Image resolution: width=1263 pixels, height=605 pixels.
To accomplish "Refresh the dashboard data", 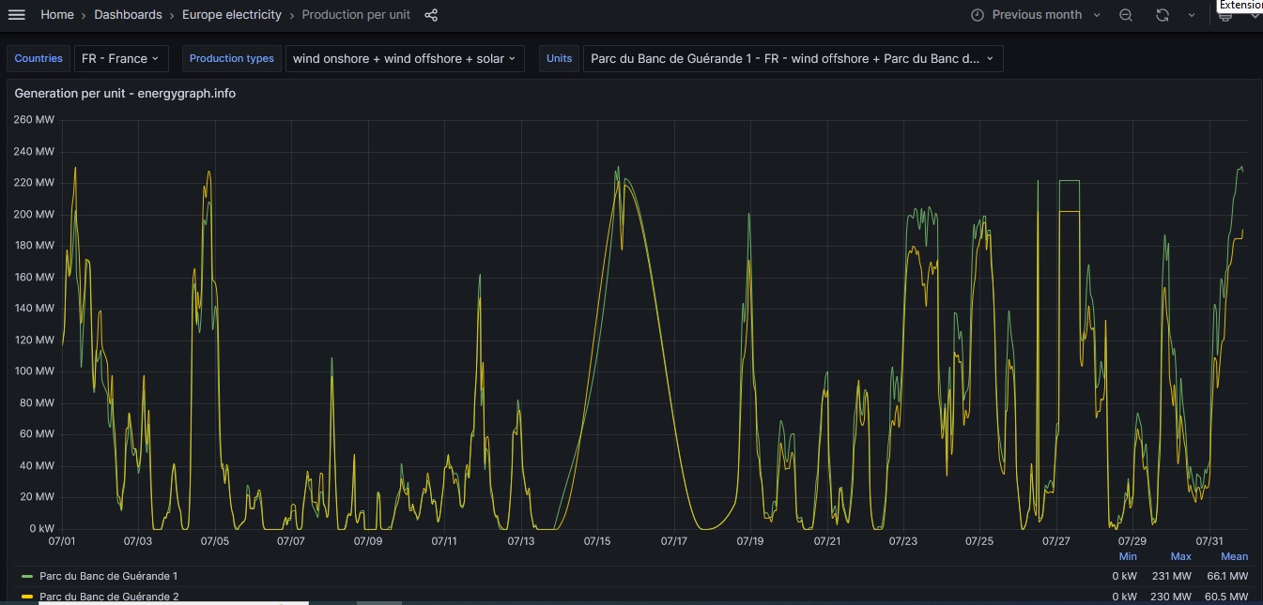I will point(1163,15).
